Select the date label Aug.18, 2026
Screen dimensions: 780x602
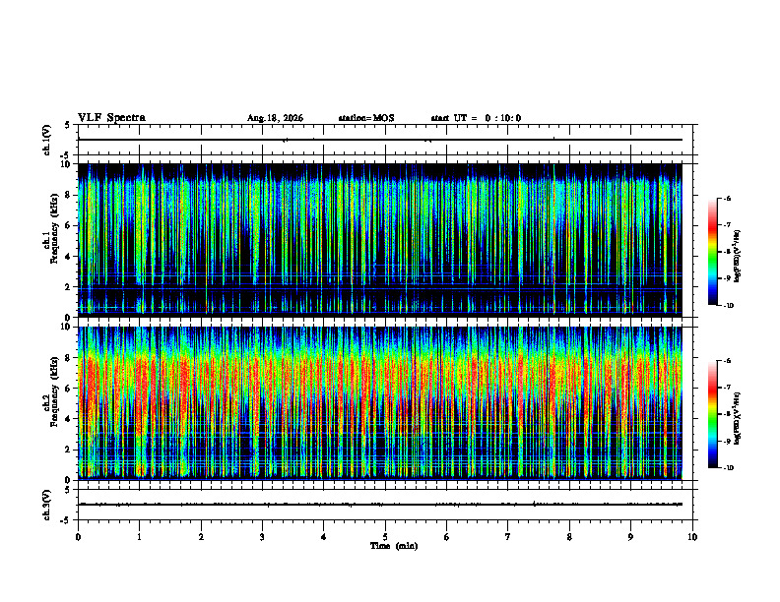coord(275,118)
